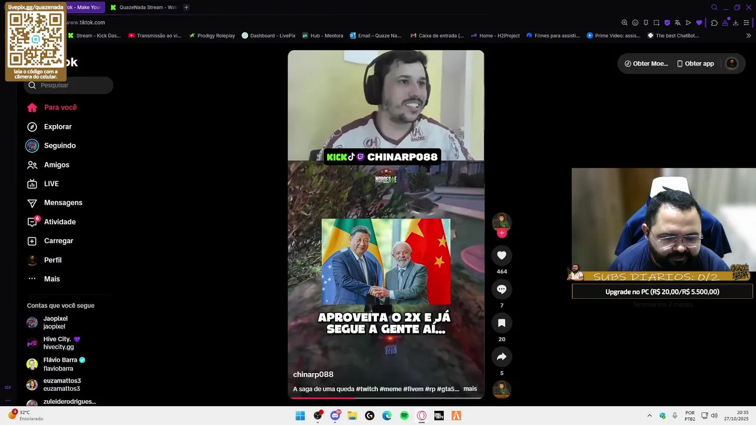The image size is (756, 425).
Task: Open browser tab search magnifier icon
Action: pos(714,7)
